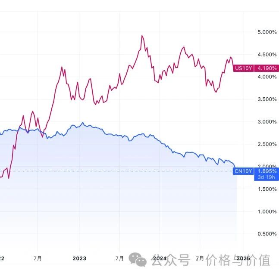Select the 1.500% price axis label
Screen dimensions: 279x279
click(266, 189)
